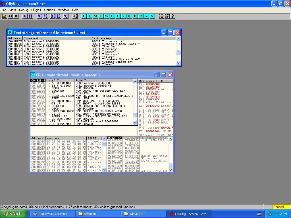The height and width of the screenshot is (218, 291).
Task: Select the "Update Scheduler" string row
Action: 92,62
